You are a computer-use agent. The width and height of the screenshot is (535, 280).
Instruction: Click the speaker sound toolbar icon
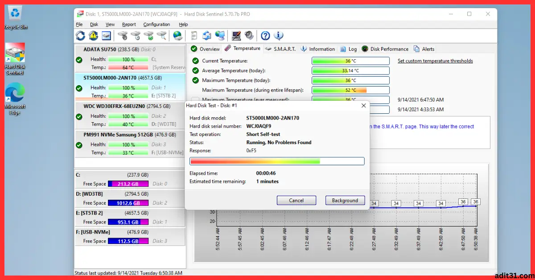click(249, 36)
